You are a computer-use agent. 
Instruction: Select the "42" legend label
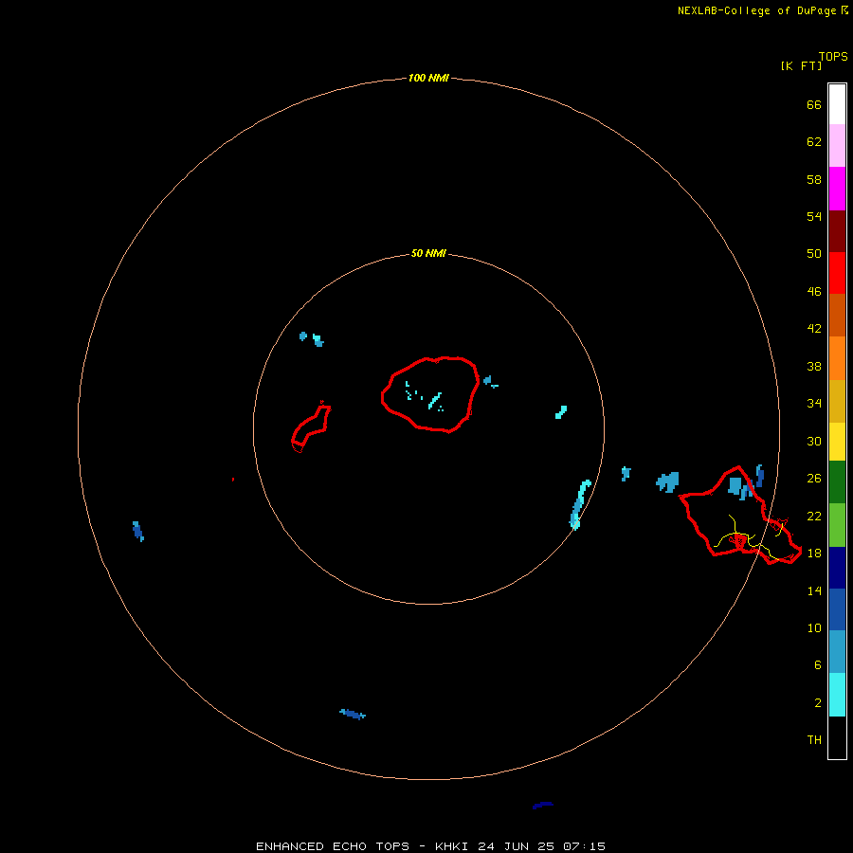(x=814, y=329)
